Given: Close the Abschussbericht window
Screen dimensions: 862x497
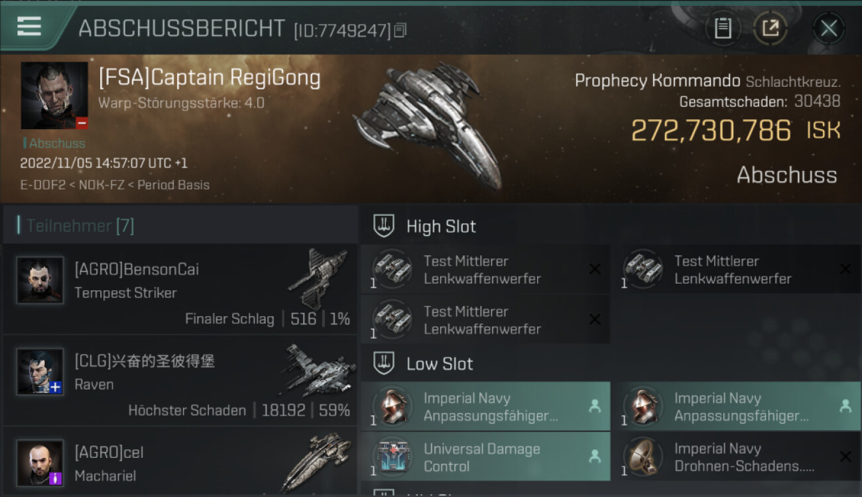Looking at the screenshot, I should pyautogui.click(x=829, y=28).
